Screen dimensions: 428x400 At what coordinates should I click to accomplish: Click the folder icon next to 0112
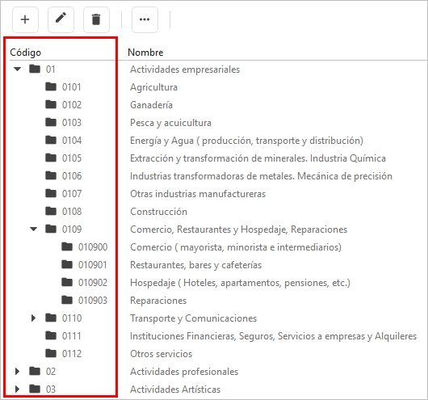coord(51,353)
